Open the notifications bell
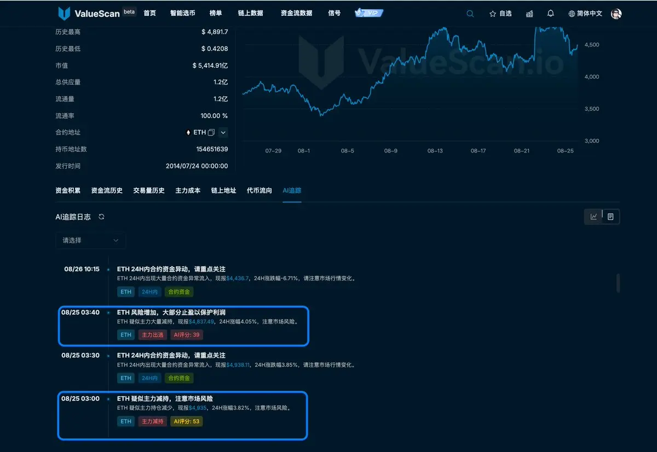 pyautogui.click(x=551, y=14)
